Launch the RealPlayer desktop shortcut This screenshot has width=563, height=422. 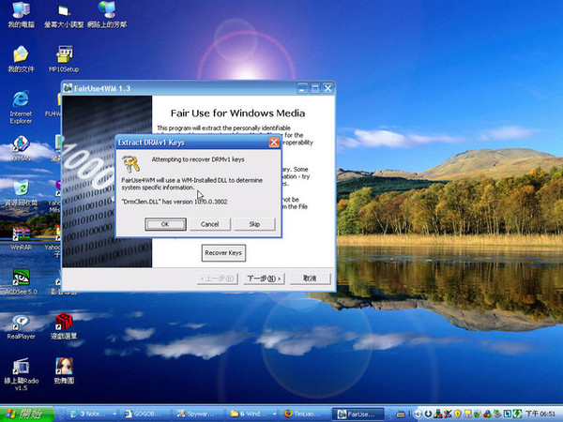click(x=21, y=326)
